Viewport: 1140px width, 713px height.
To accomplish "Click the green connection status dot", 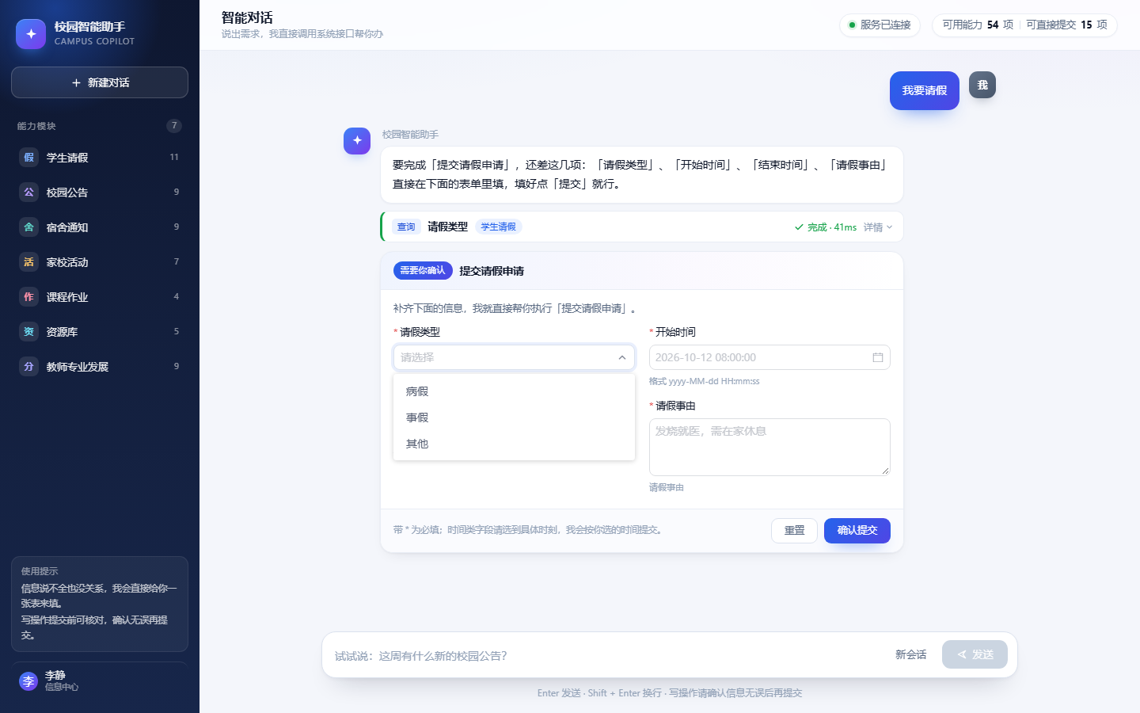I will (x=852, y=25).
